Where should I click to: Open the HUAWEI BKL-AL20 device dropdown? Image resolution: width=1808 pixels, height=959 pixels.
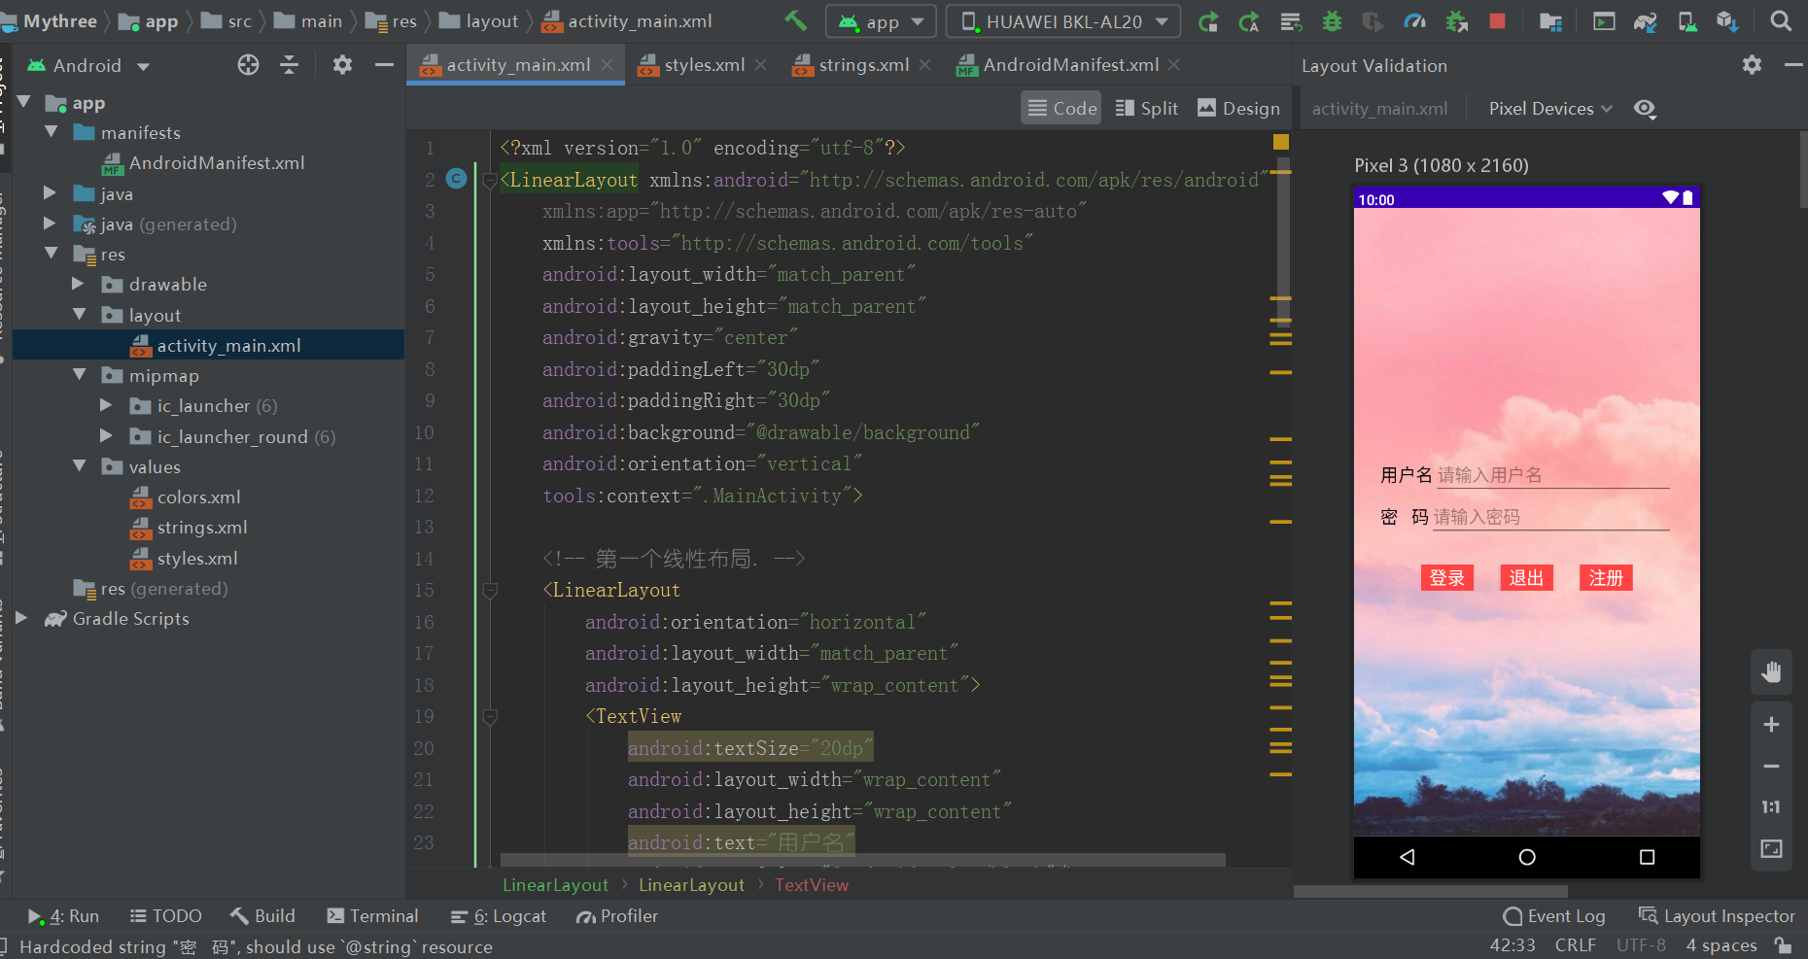click(x=1063, y=21)
